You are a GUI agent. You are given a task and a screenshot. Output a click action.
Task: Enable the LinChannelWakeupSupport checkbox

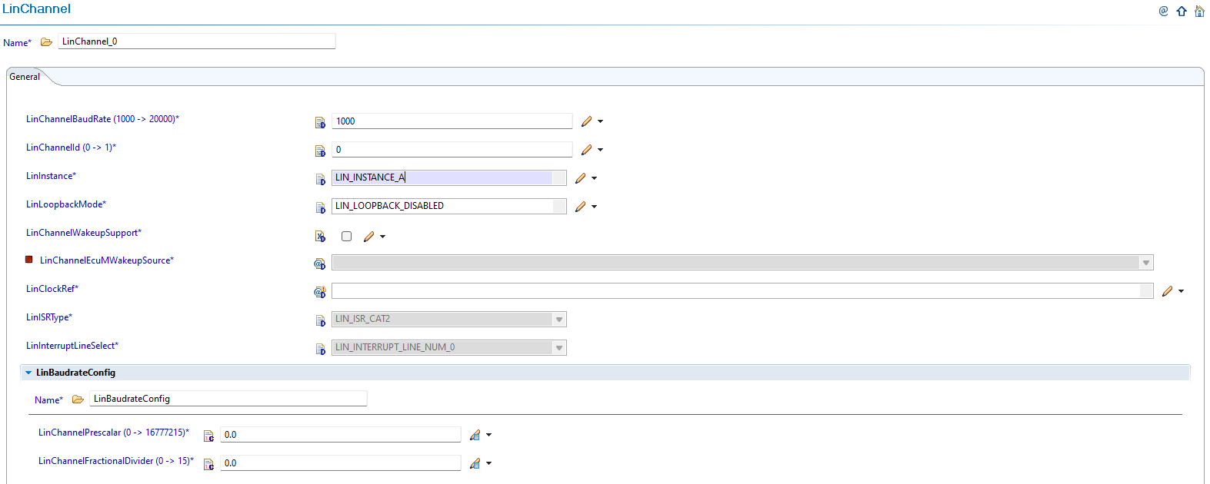coord(347,237)
